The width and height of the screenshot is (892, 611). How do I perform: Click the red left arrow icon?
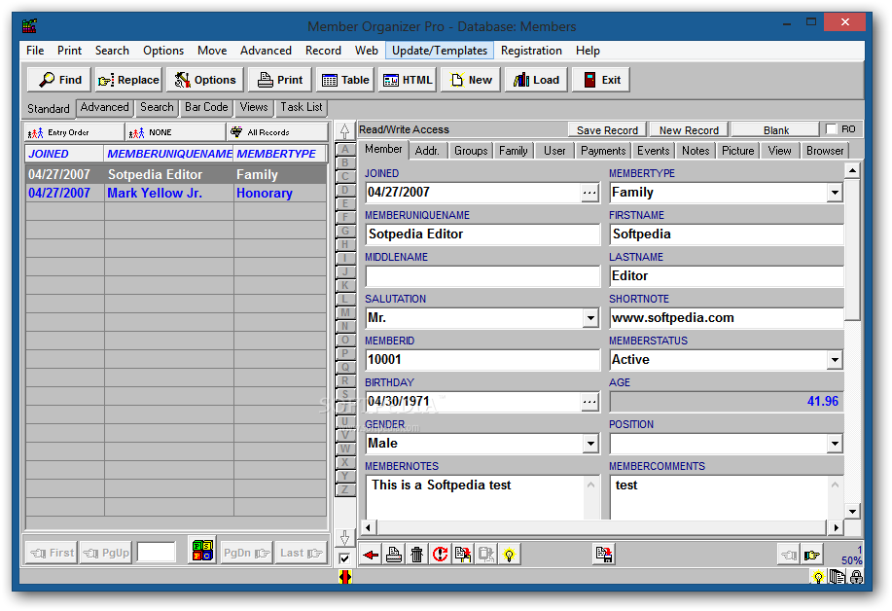371,555
